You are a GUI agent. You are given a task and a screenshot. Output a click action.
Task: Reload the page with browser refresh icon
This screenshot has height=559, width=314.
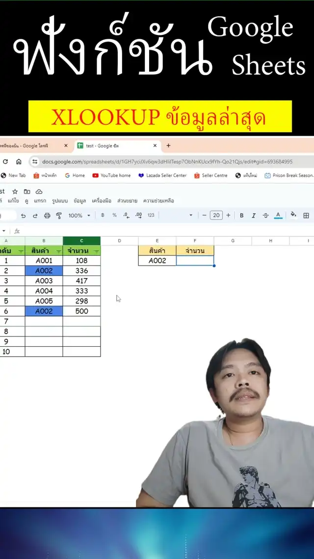5,162
